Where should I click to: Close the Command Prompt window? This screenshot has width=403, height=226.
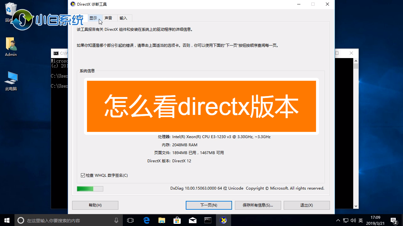pos(351,53)
